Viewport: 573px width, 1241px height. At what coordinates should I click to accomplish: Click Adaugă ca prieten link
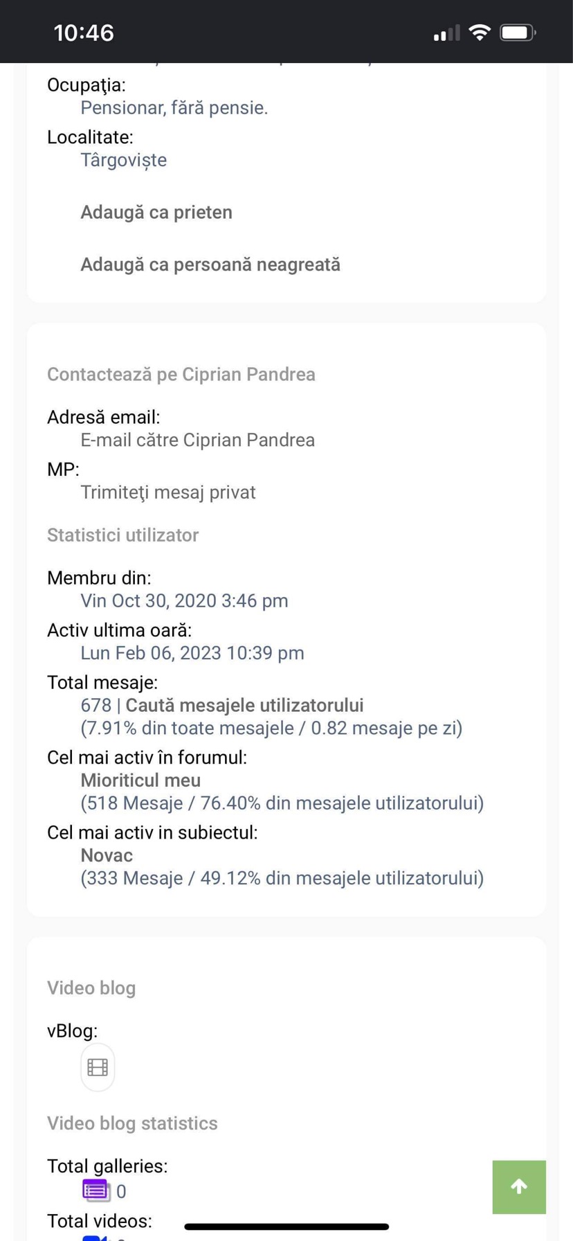pyautogui.click(x=156, y=212)
